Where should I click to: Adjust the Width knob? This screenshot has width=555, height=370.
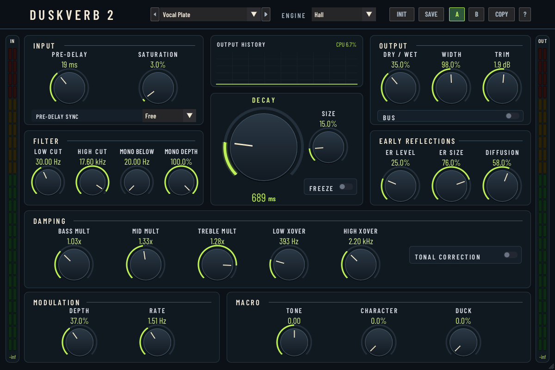click(x=451, y=88)
